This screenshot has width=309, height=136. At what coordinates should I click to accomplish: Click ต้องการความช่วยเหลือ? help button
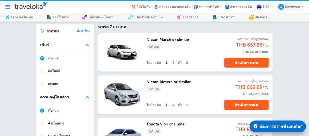pos(278,126)
